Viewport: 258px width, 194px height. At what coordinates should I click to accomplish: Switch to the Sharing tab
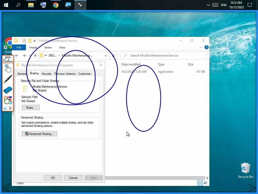click(x=34, y=74)
